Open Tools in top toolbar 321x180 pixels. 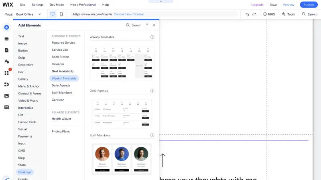click(288, 14)
